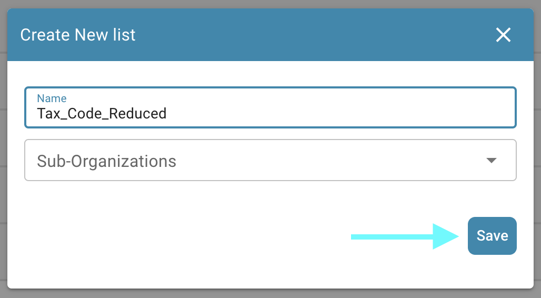Dismiss the dialog using the white X
541x298 pixels.
coord(503,35)
